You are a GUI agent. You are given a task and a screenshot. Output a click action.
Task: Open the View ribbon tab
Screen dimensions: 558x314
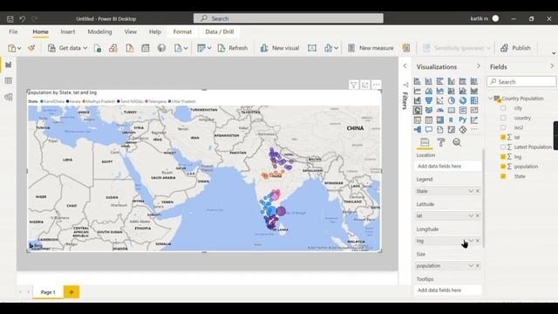pyautogui.click(x=131, y=31)
